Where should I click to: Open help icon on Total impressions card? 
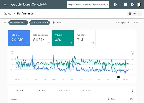[x=49, y=43]
